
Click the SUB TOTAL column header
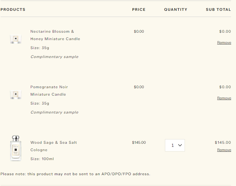(x=218, y=10)
